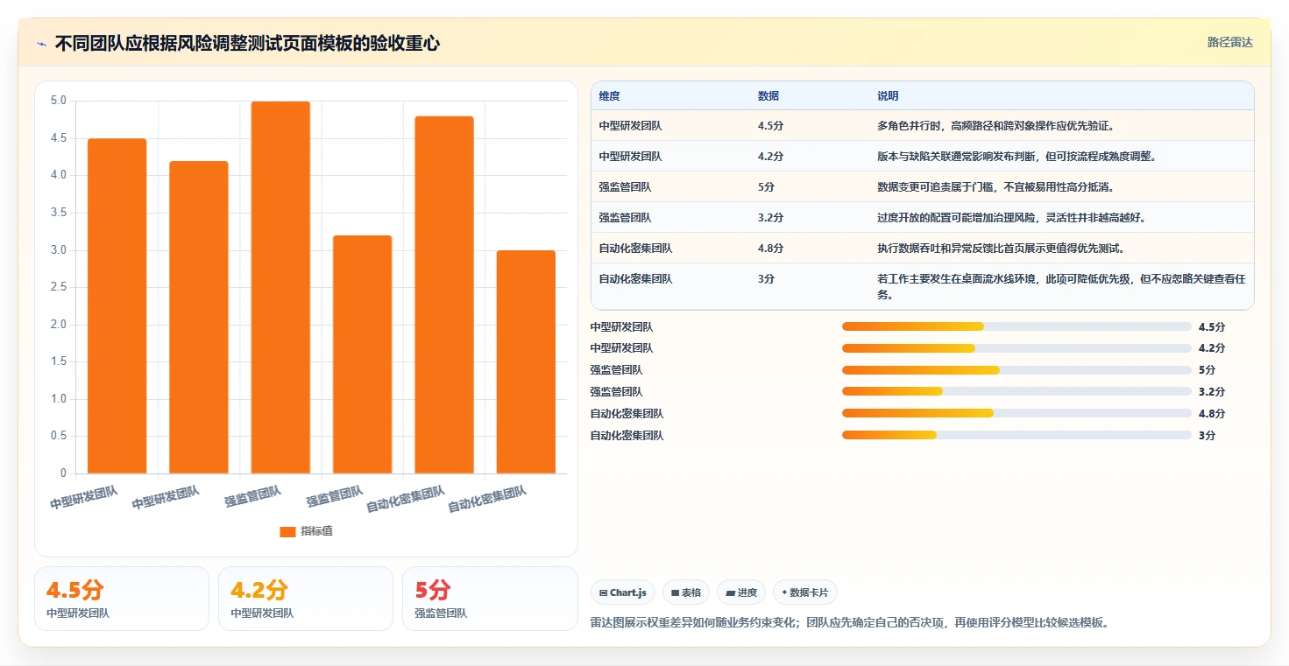Click the page title 不同团队应根据风险调整测试页面模板的验收重心
The height and width of the screenshot is (666, 1289).
247,44
